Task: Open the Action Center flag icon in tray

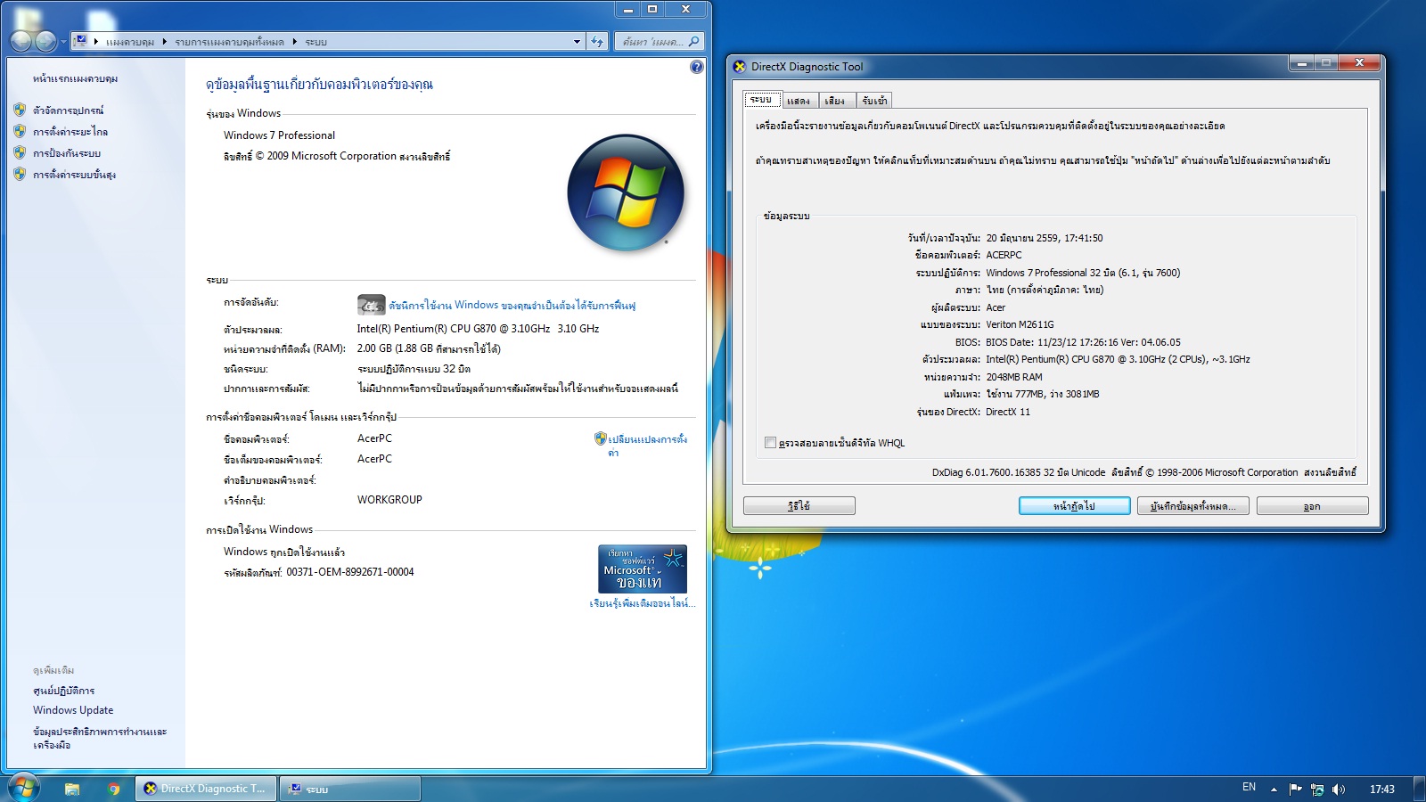Action: point(1295,789)
